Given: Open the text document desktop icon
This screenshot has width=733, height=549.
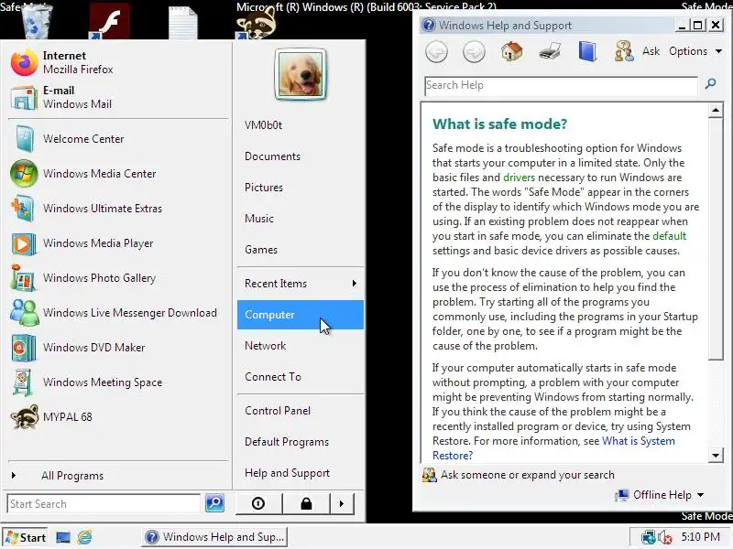Looking at the screenshot, I should (182, 22).
